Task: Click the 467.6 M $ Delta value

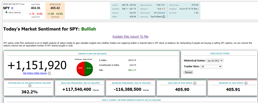Action: click(132, 60)
